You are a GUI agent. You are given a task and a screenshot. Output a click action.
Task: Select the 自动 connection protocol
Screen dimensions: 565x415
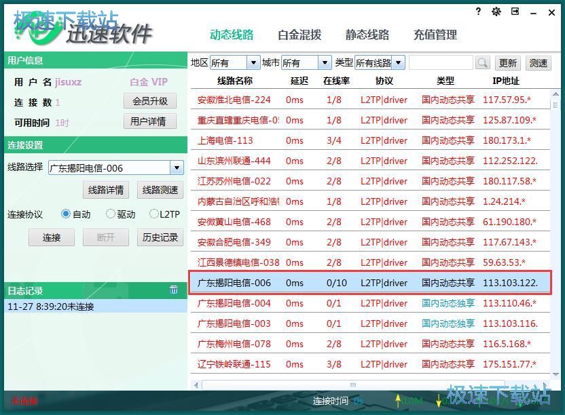click(x=65, y=213)
